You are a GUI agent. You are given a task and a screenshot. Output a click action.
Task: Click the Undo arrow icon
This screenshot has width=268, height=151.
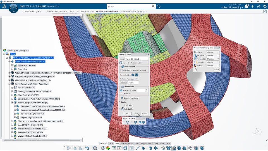87,148
